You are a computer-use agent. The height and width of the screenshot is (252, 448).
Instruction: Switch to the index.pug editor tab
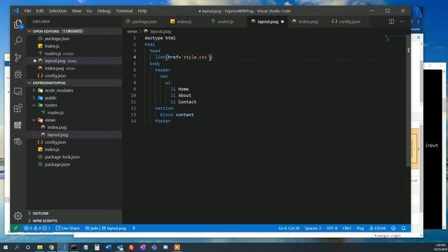[308, 22]
